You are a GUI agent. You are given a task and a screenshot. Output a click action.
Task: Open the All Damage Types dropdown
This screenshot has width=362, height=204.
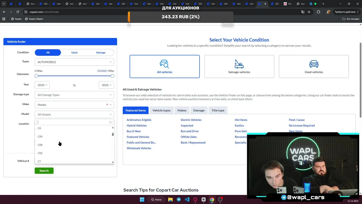click(74, 95)
